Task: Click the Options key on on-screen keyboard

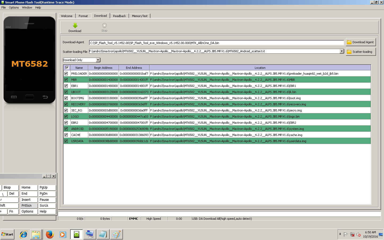Action: point(29,211)
